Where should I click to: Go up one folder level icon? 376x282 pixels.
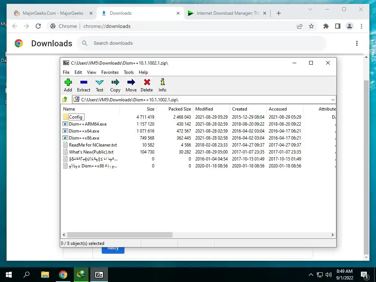(65, 100)
